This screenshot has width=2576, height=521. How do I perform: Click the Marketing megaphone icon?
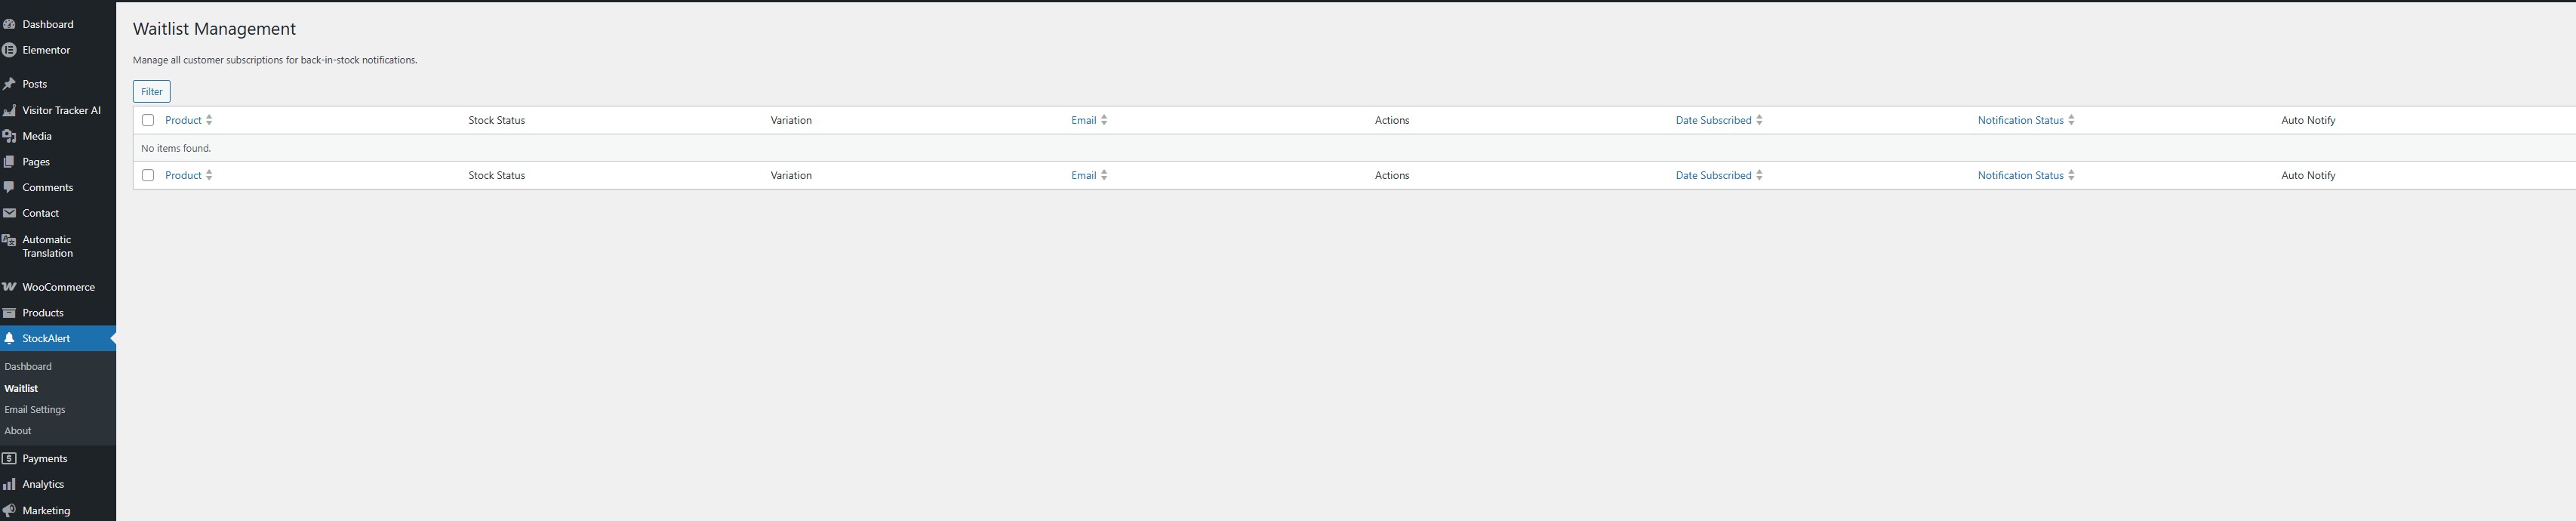click(9, 510)
